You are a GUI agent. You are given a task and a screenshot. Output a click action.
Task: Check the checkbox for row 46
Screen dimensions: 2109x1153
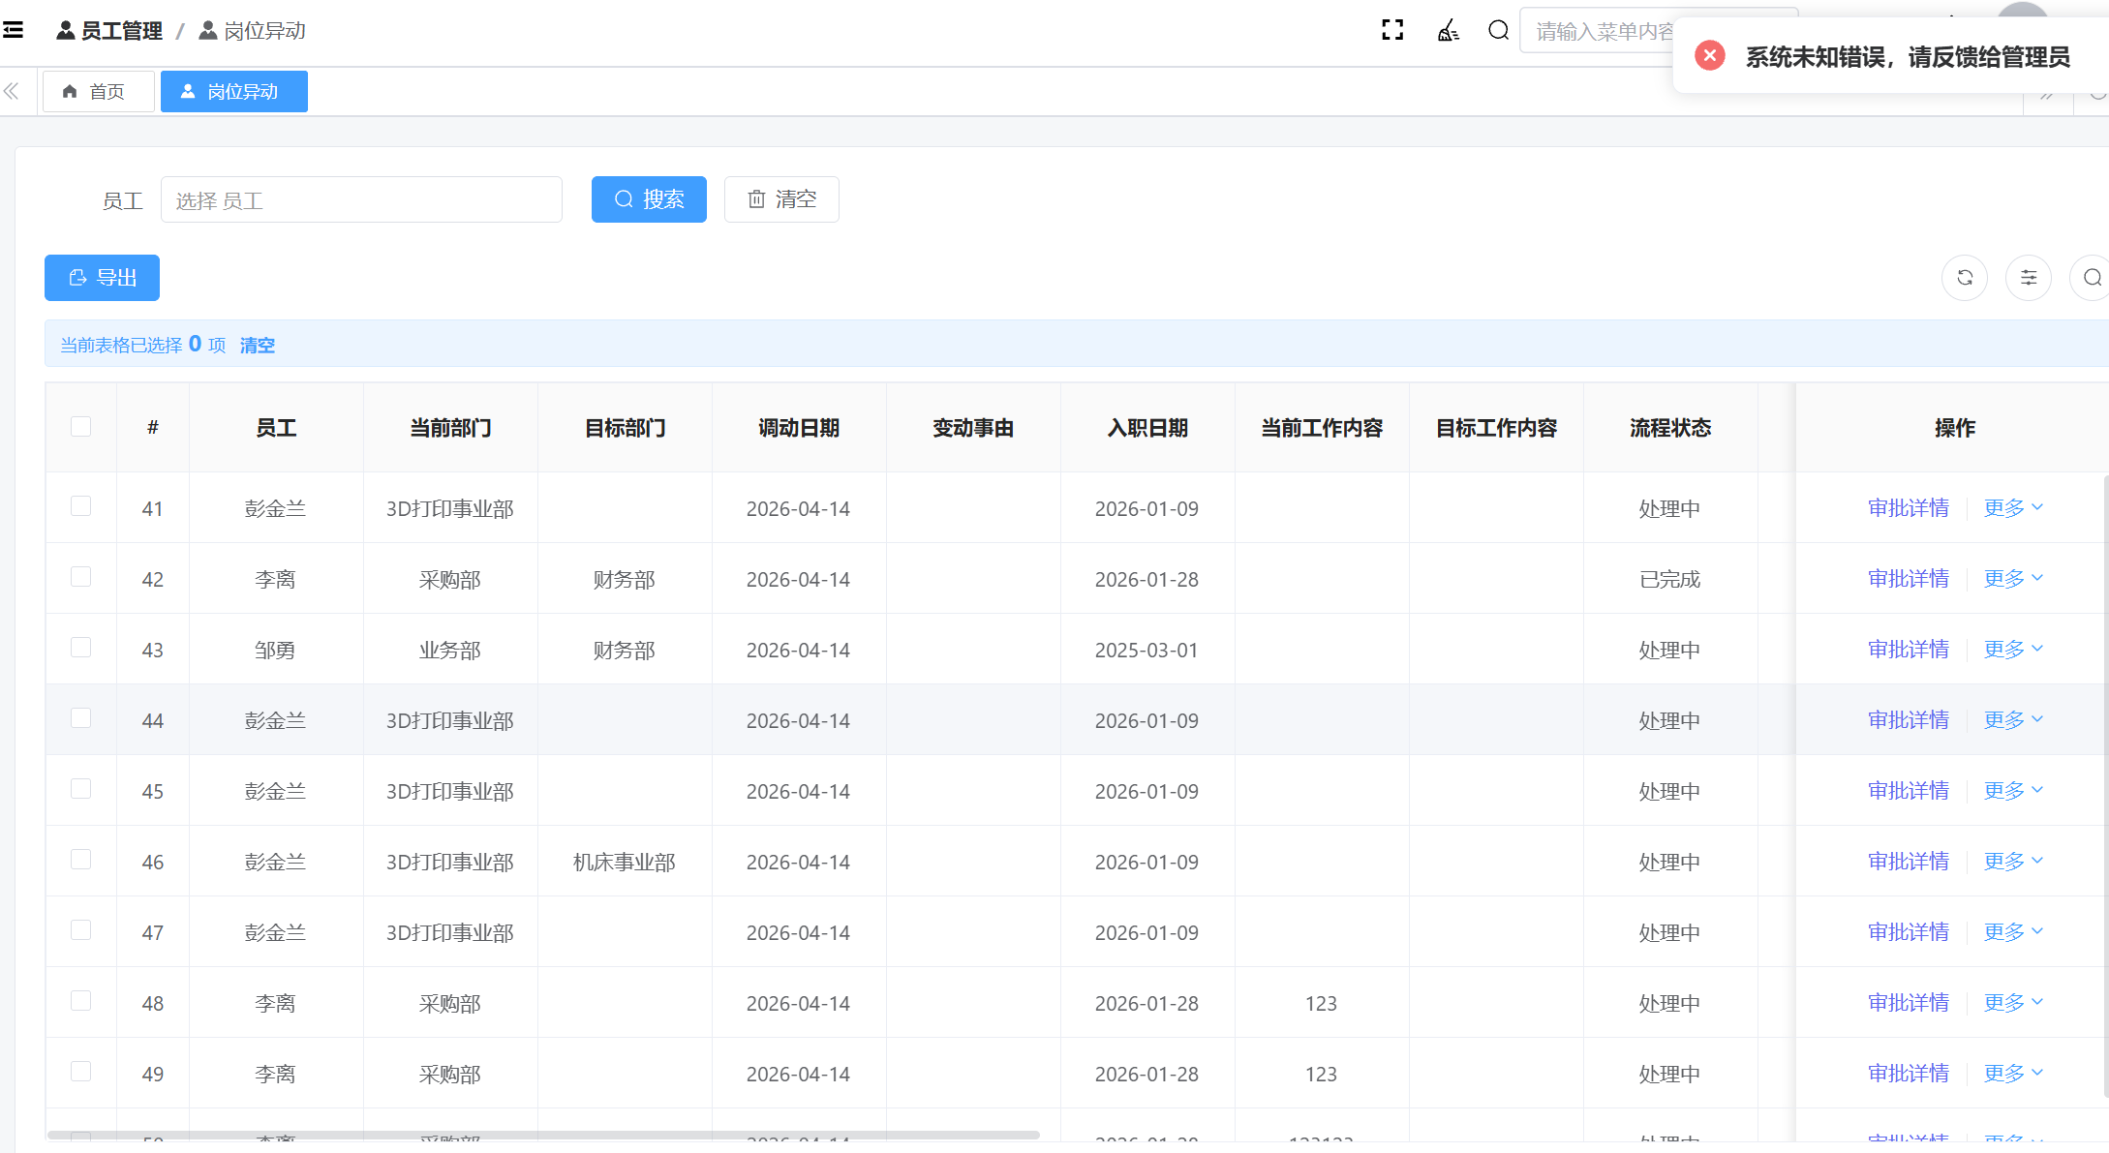[81, 860]
